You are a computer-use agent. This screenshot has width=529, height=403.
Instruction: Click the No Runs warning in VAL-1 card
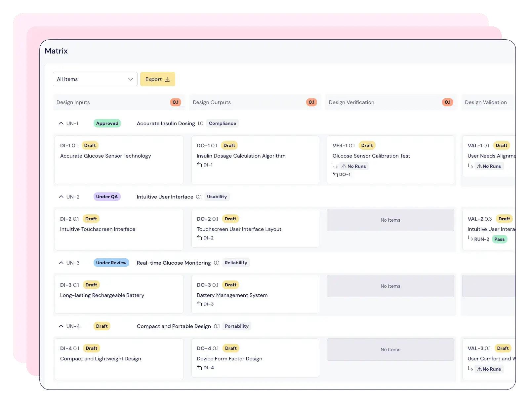tap(489, 166)
